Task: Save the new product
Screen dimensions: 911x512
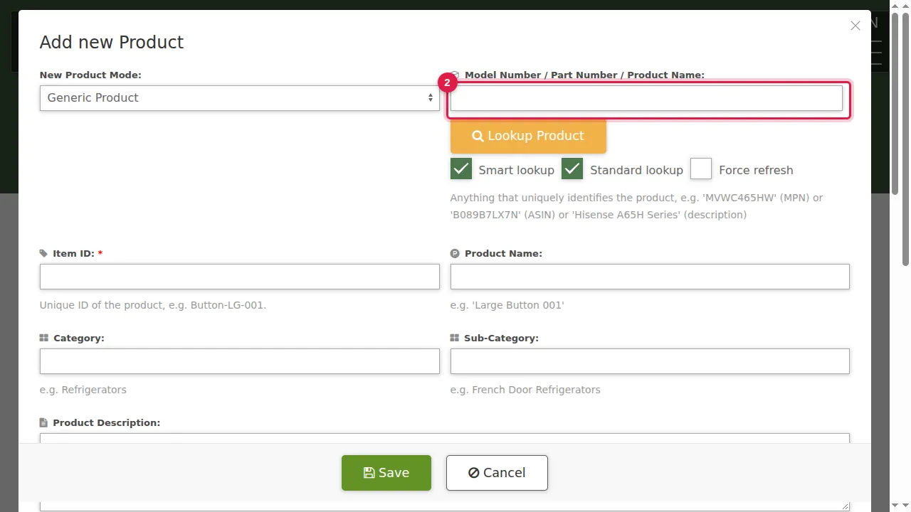Action: click(x=386, y=473)
